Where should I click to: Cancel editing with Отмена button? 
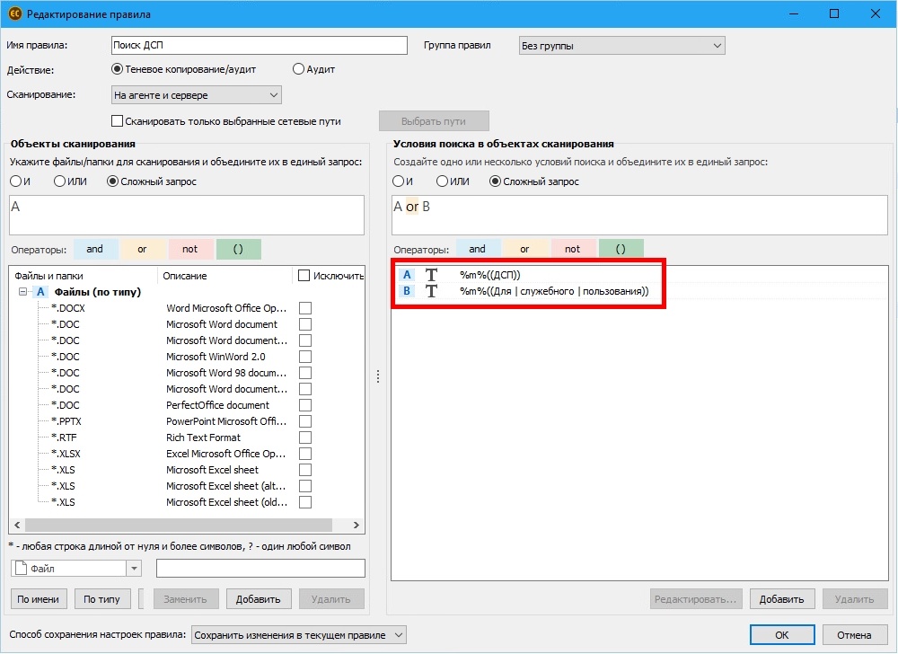pos(855,635)
